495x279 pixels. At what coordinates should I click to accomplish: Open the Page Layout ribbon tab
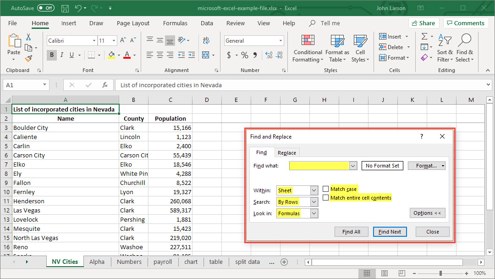pos(133,23)
